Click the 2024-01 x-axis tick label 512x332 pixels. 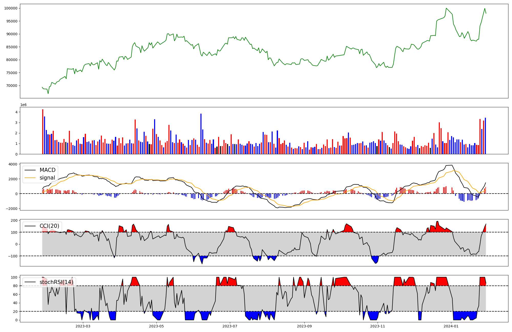pos(451,326)
